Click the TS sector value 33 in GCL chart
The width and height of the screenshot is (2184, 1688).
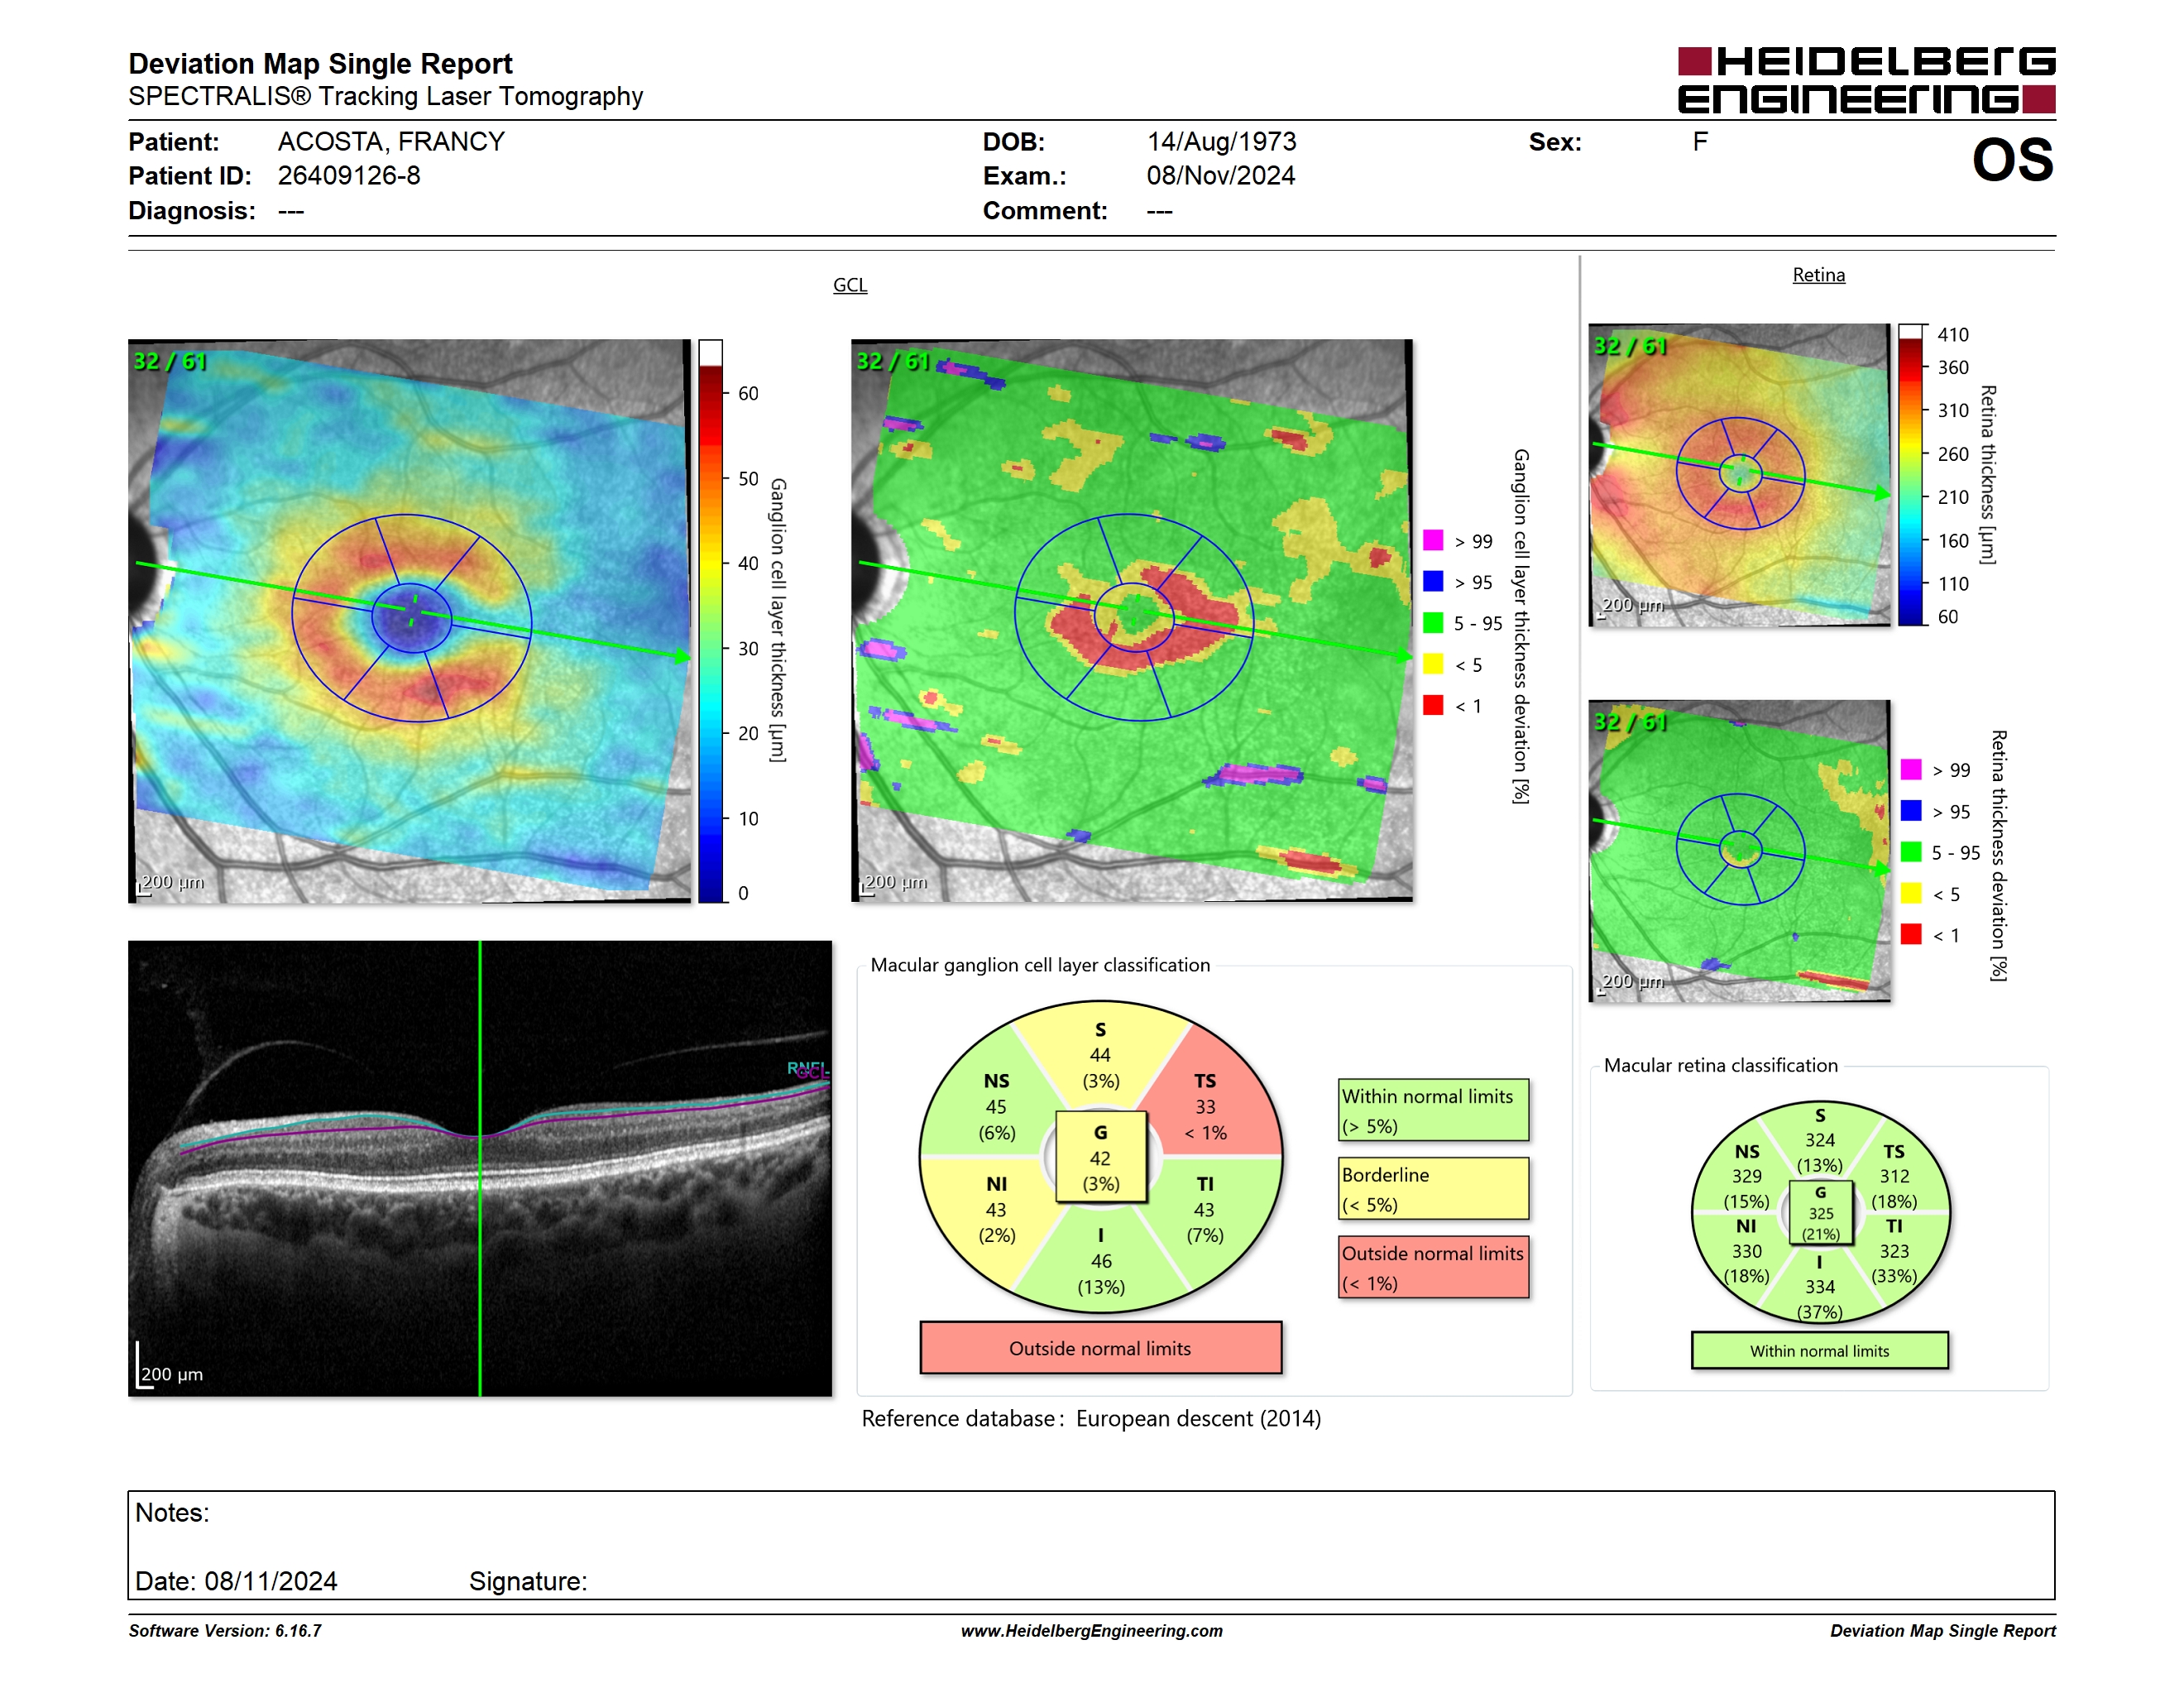click(x=1205, y=1107)
